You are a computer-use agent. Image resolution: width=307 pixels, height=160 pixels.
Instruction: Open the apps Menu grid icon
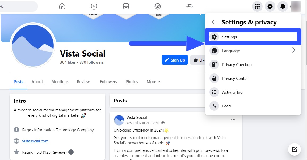257,6
